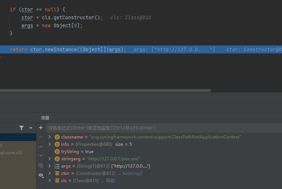Click the {Constructor@812} value text
The height and width of the screenshot is (189, 282).
pyautogui.click(x=96, y=173)
